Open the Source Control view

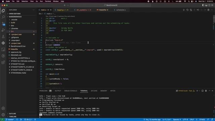(x=3, y=24)
